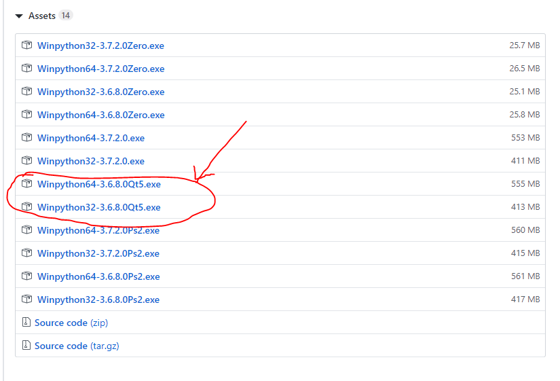Click package icon beside Winpython32-3.6.8.0Ps2.exe

coord(26,299)
